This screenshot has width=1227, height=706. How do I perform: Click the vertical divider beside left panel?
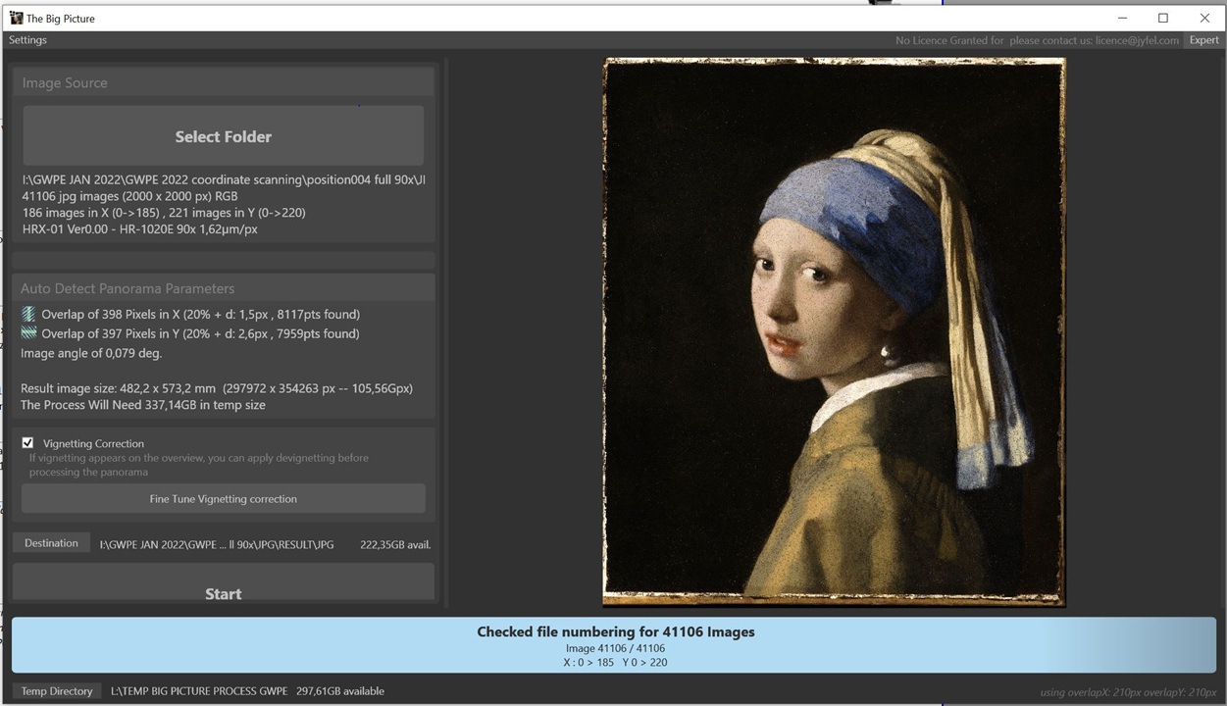(446, 331)
